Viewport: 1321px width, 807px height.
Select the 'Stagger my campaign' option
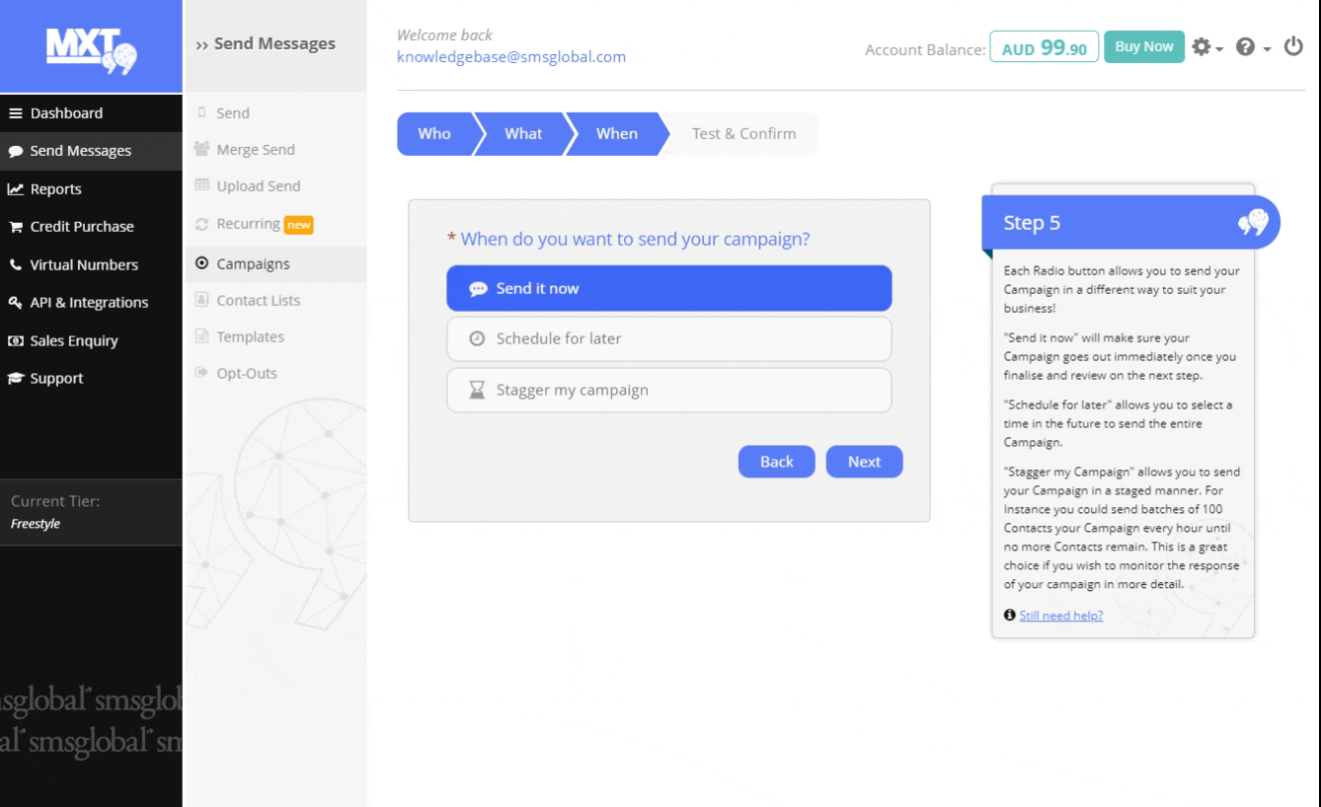click(x=668, y=390)
